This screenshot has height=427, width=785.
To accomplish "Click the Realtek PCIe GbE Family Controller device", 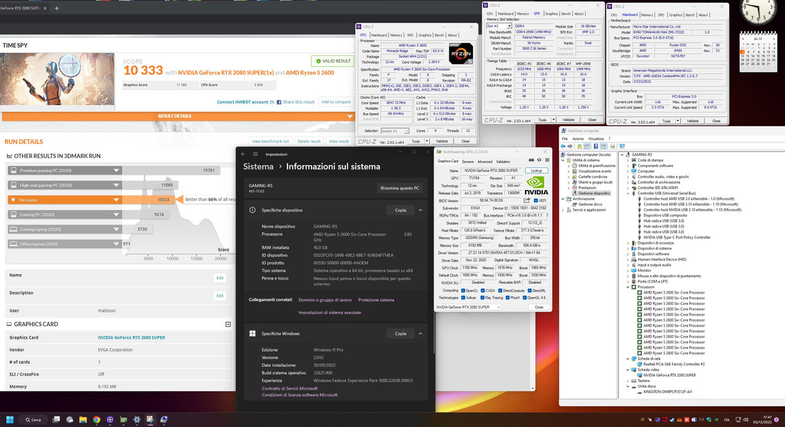I will [674, 364].
